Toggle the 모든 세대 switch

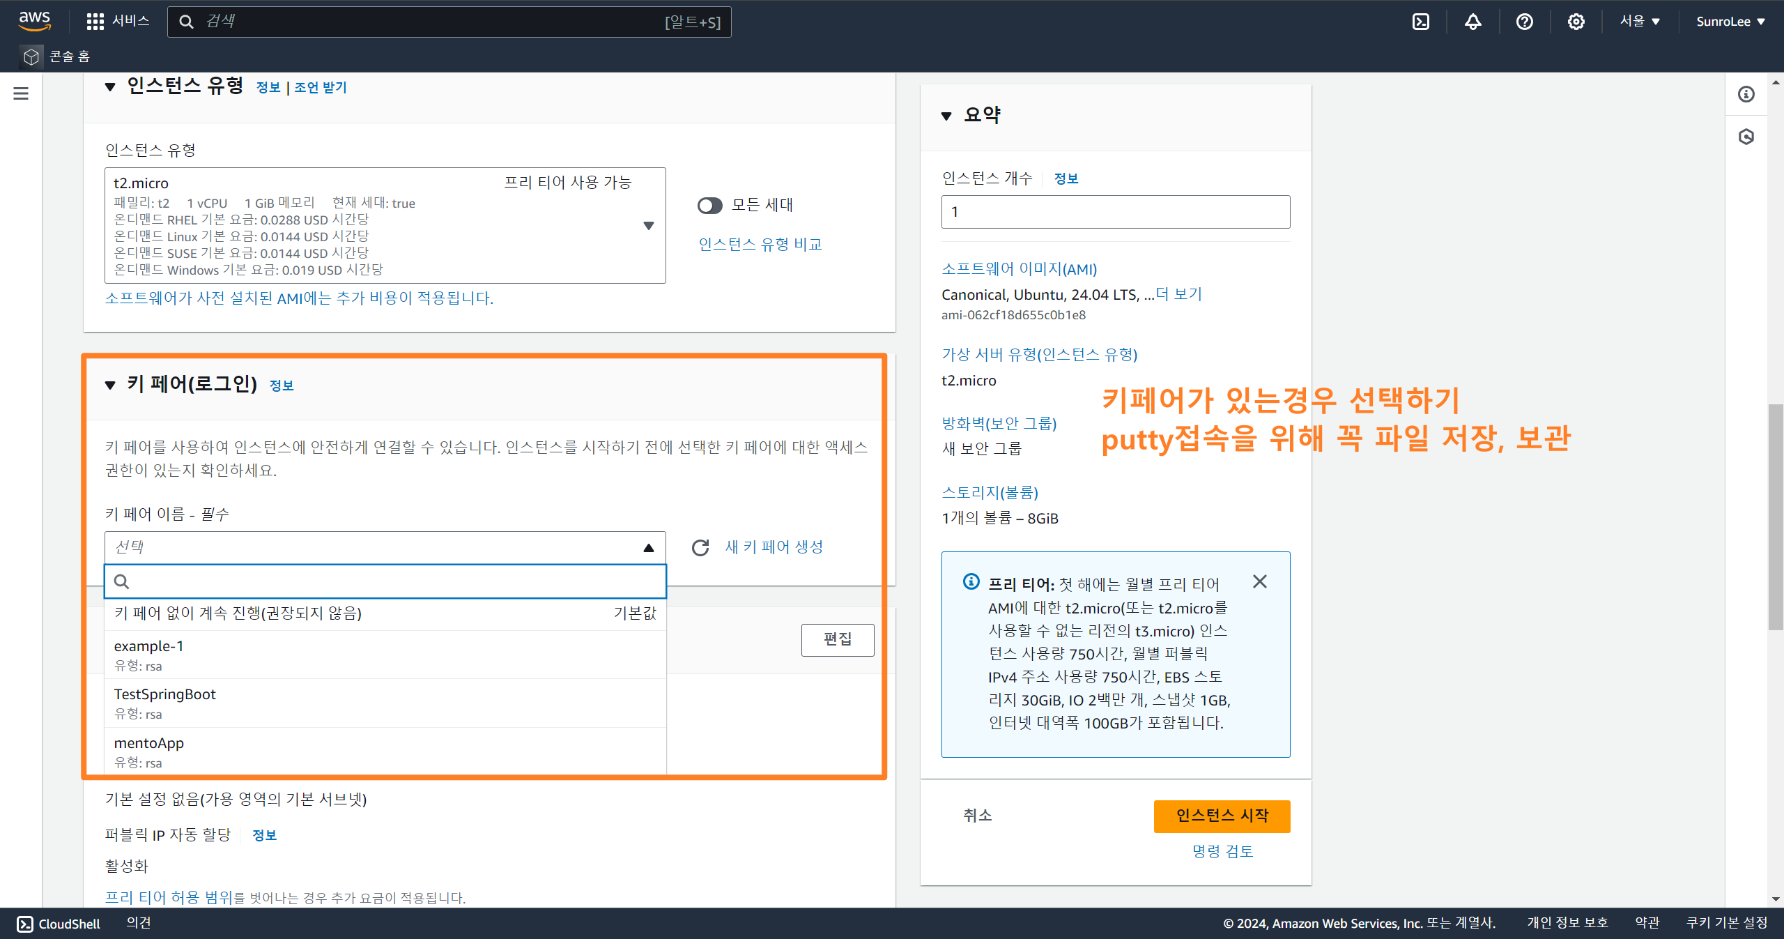(709, 206)
